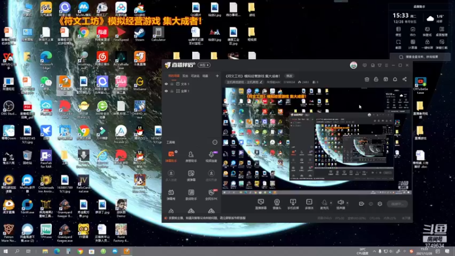Toggle the lock on the 文本 1 source
This screenshot has width=455, height=256.
172,84
